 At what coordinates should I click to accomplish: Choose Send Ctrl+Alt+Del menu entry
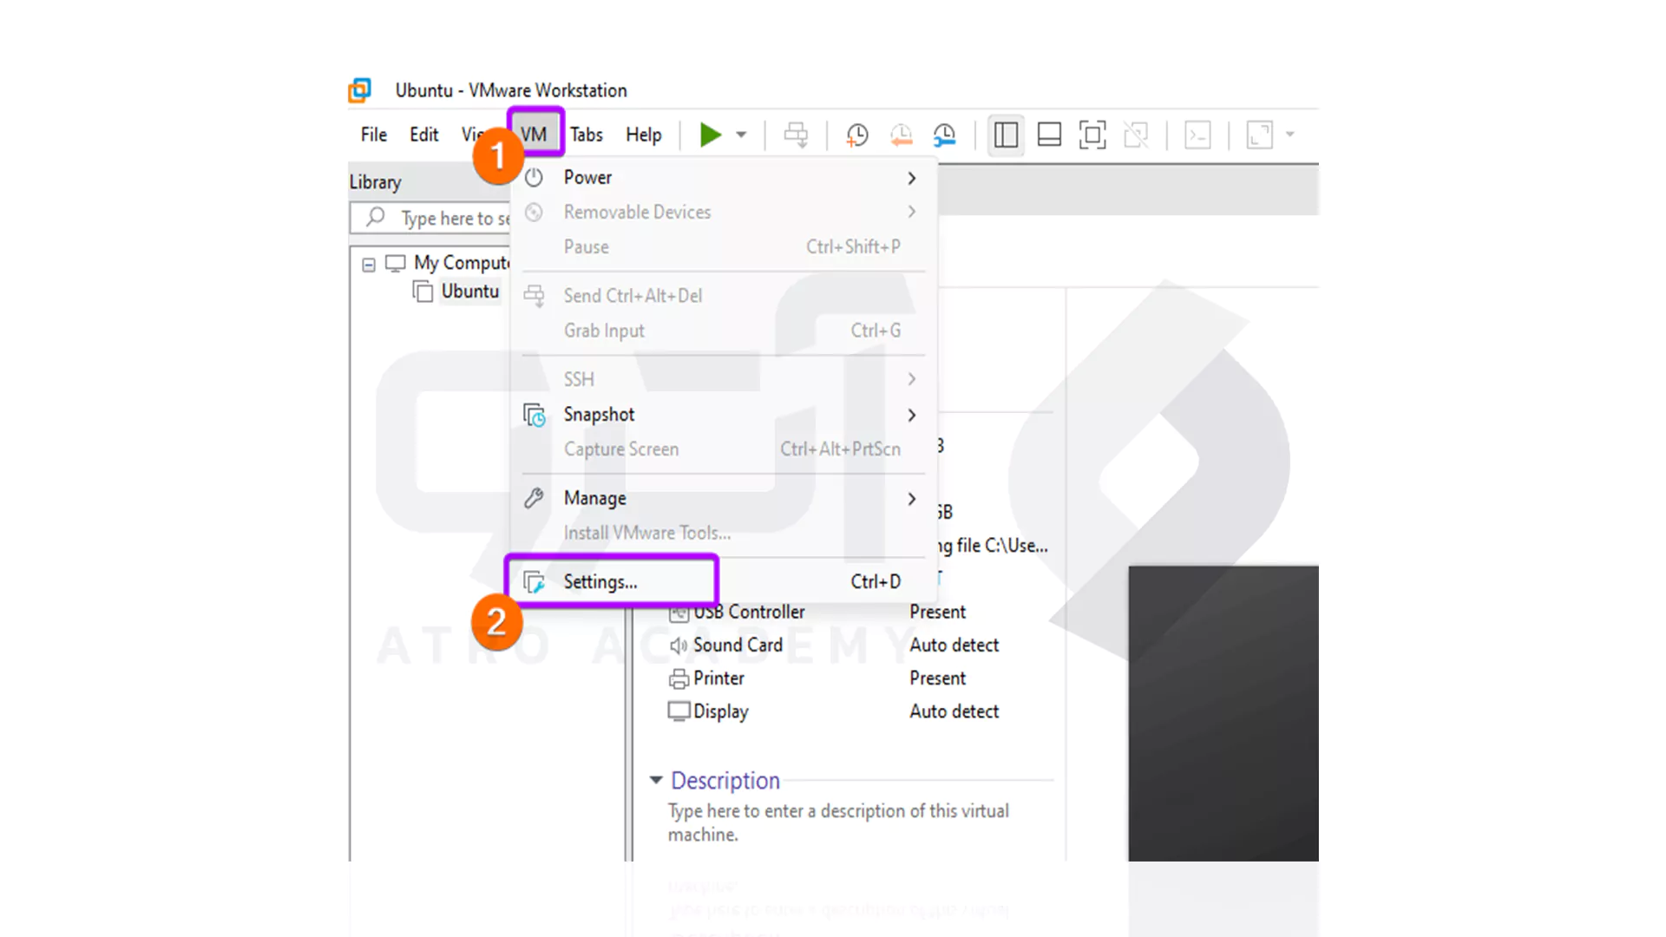click(x=722, y=296)
